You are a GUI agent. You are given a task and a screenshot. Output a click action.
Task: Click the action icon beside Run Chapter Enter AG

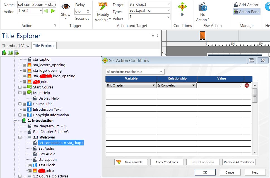pos(30,132)
